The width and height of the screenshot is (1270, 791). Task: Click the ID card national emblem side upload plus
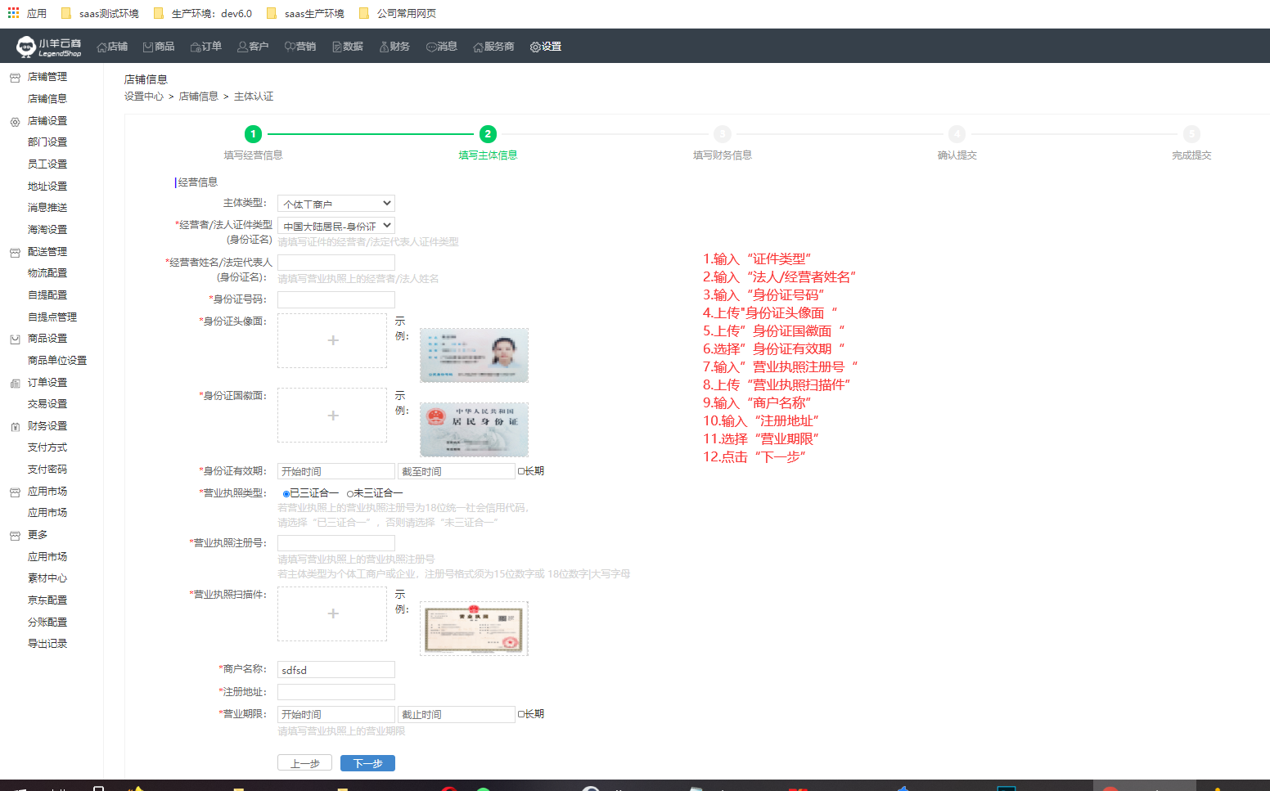(332, 416)
